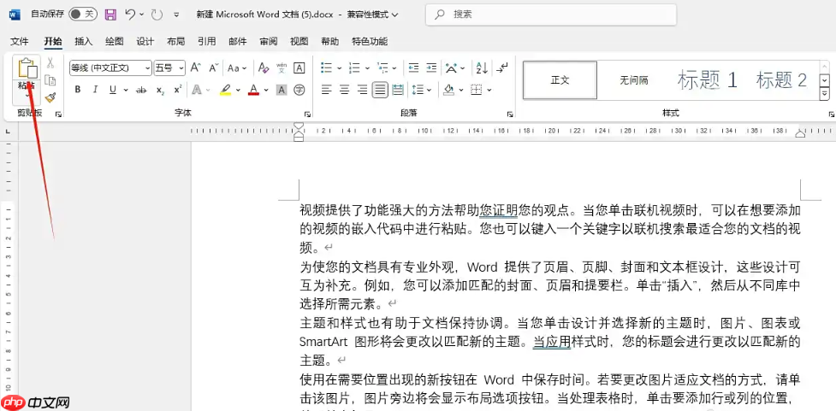Open Quick Access Toolbar customize arrow
Image resolution: width=836 pixels, height=411 pixels.
[176, 15]
